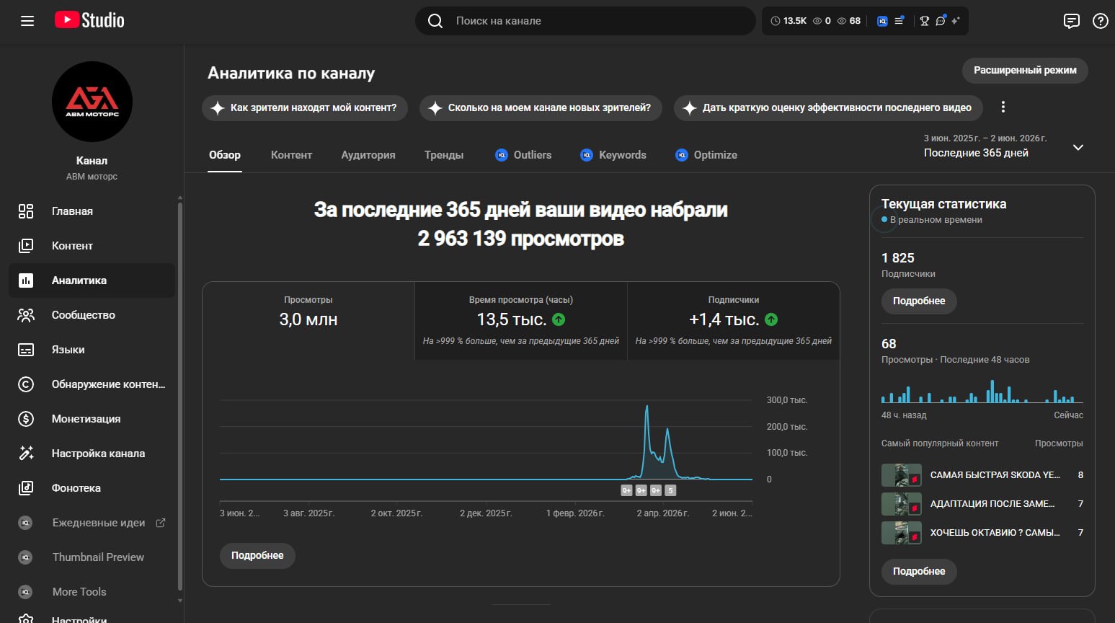The height and width of the screenshot is (623, 1115).
Task: Switch to the Аудитория tab
Action: (x=368, y=155)
